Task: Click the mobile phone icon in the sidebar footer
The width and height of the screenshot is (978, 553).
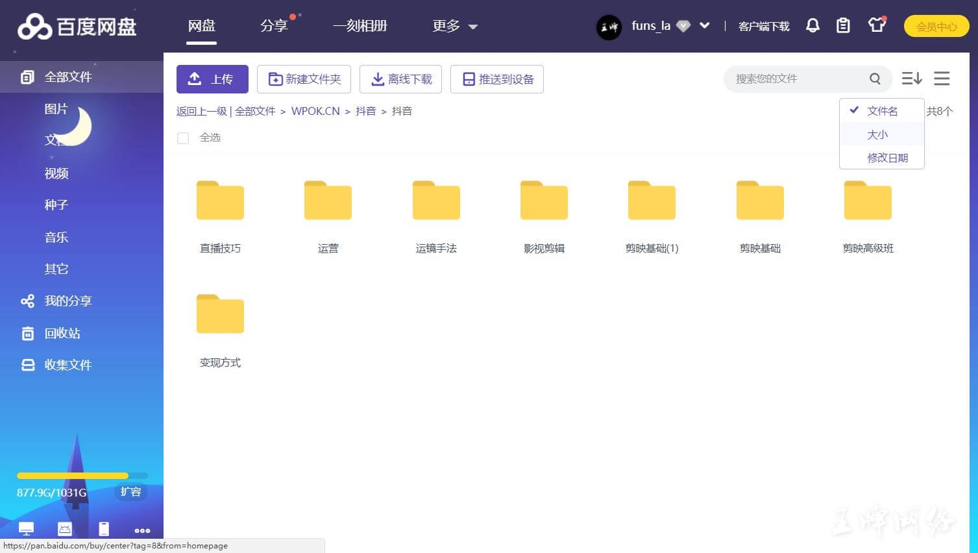Action: coord(104,529)
